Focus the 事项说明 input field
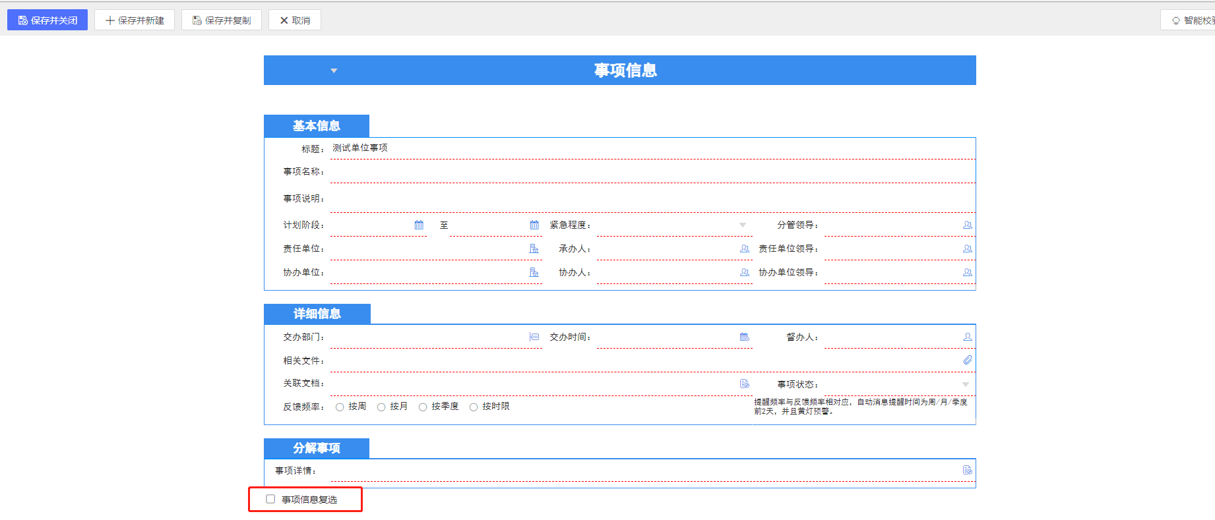Viewport: 1215px width, 520px height. click(x=652, y=199)
